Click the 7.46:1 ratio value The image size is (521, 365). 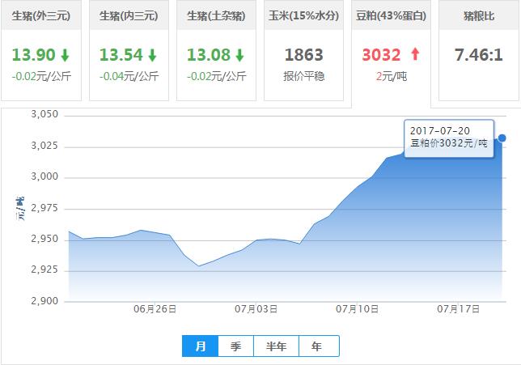pyautogui.click(x=478, y=55)
